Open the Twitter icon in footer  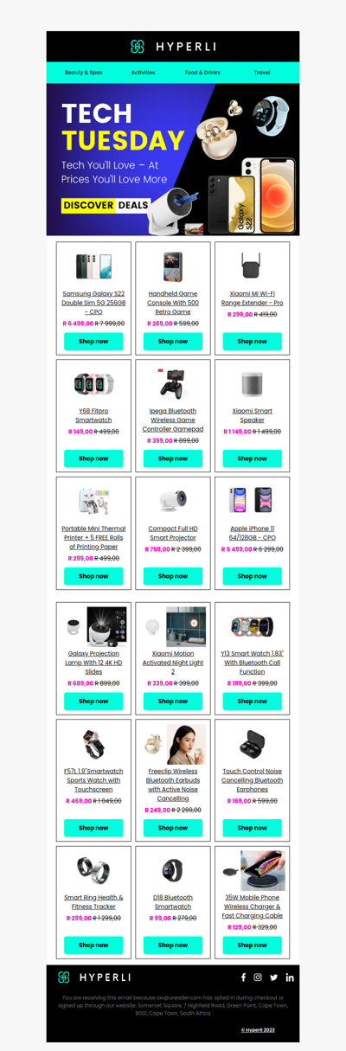click(273, 977)
